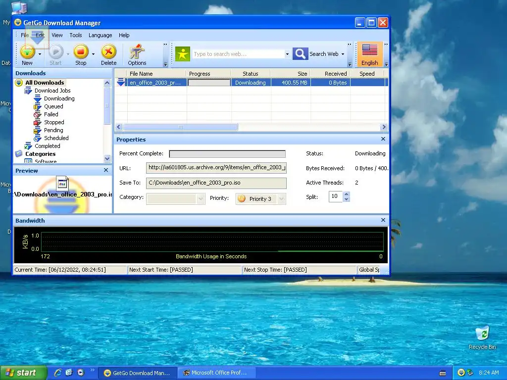
Task: Click the green star favorites icon
Action: 182,54
